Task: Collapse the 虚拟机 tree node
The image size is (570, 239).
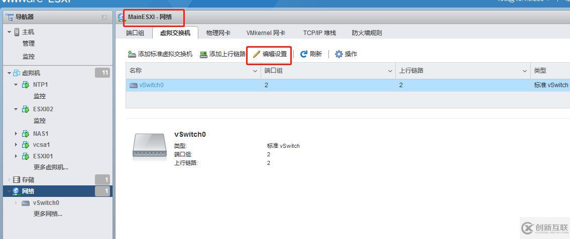Action: coord(9,73)
